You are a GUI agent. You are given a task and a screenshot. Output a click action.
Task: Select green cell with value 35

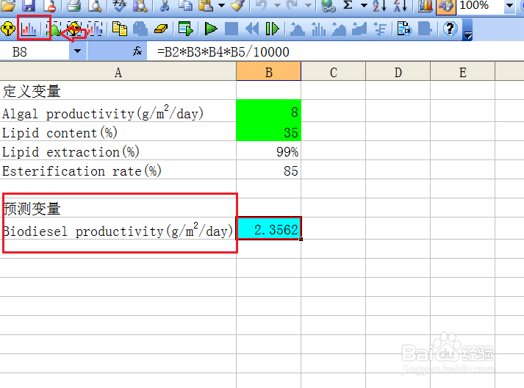pyautogui.click(x=269, y=132)
